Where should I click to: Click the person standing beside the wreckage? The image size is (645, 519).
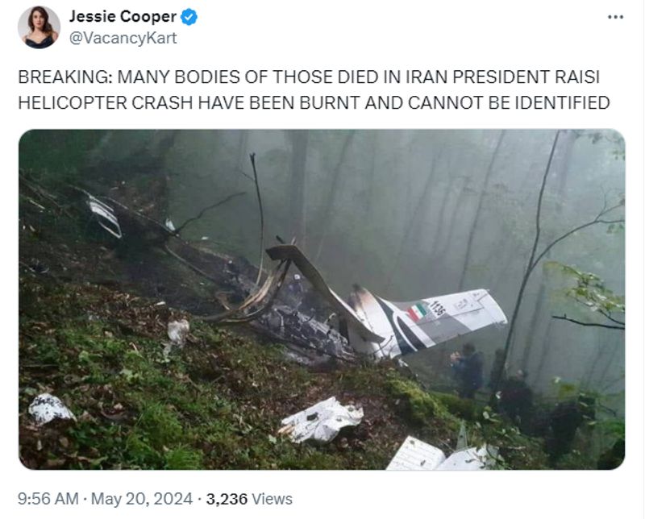coord(468,370)
